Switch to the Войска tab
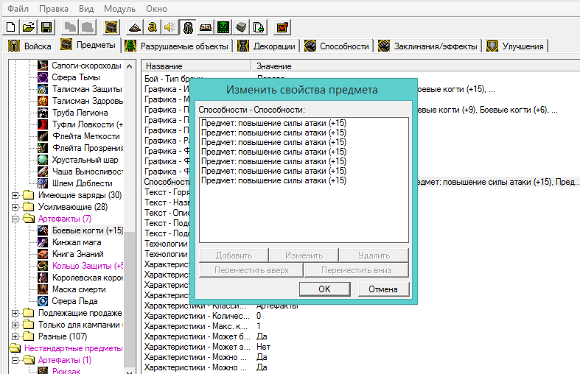 (30, 46)
